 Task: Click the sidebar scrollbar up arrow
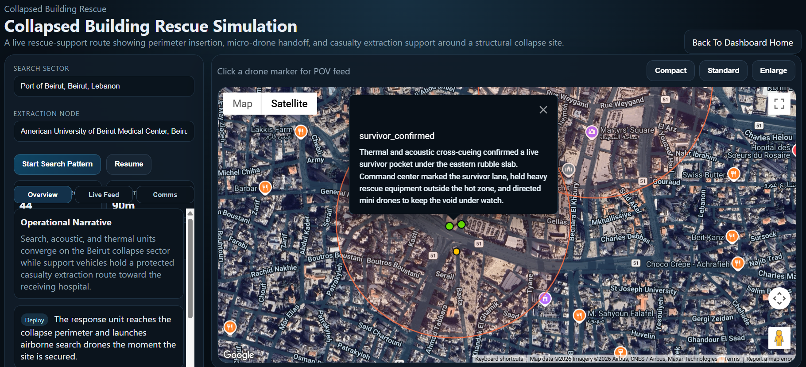tap(190, 213)
